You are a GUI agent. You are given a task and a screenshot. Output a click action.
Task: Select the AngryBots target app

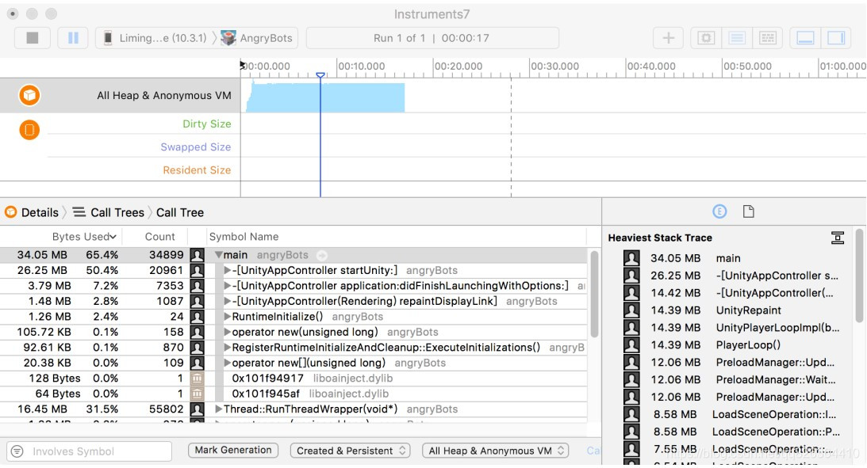[x=257, y=38]
